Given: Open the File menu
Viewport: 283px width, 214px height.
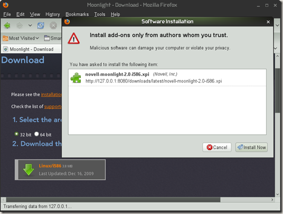Looking at the screenshot, I should [x=7, y=14].
